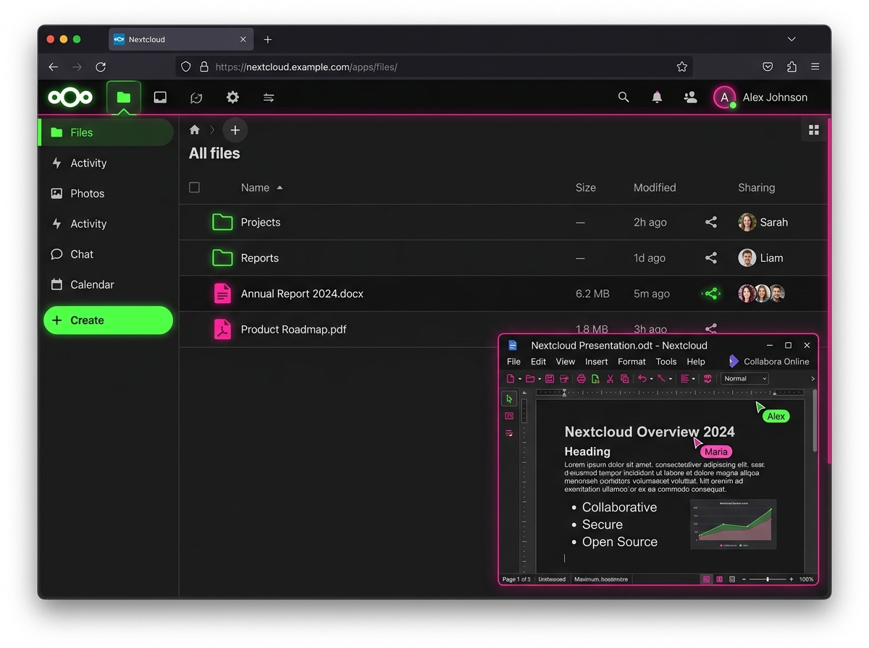The width and height of the screenshot is (869, 648).
Task: Open the Tools menu in Collabora
Action: tap(666, 362)
